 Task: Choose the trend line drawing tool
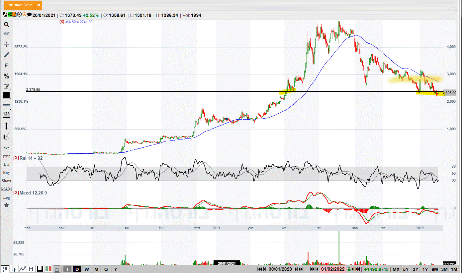tap(6, 55)
